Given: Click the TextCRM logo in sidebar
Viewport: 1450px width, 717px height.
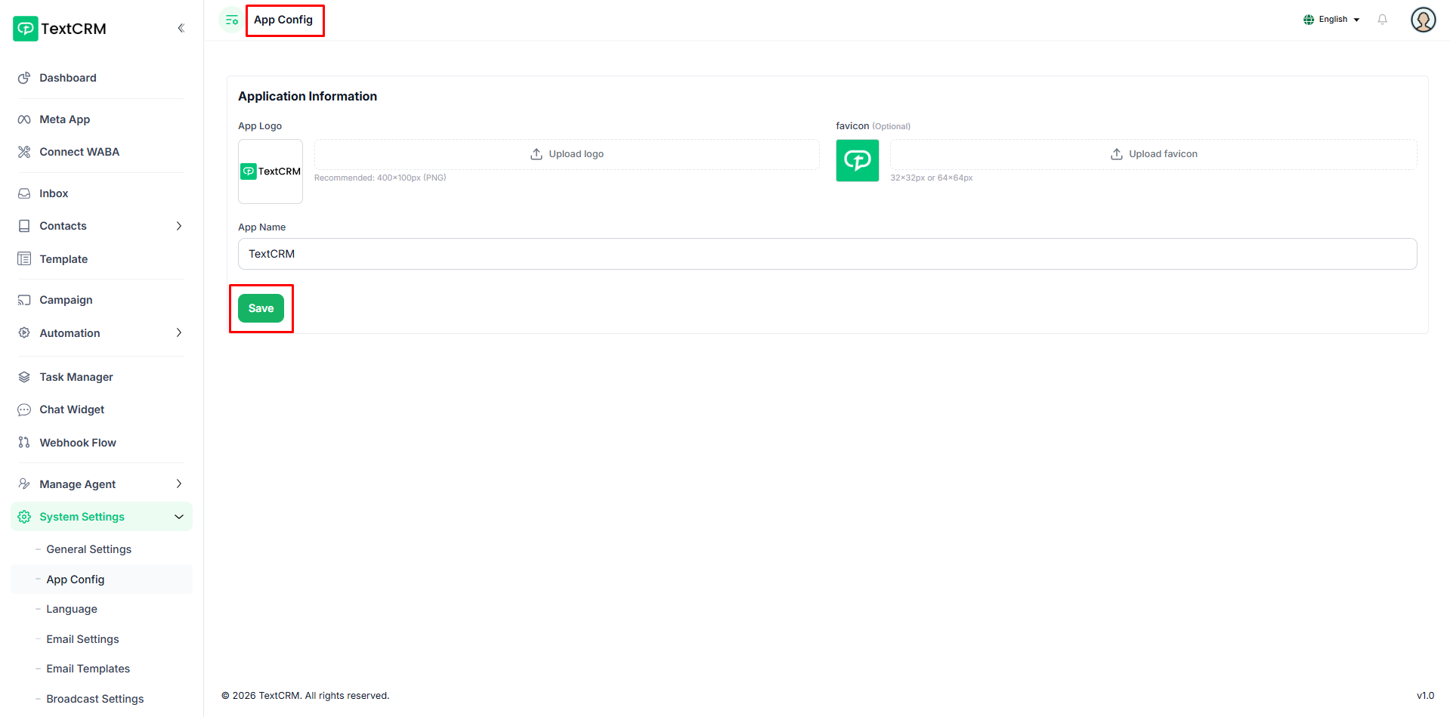Looking at the screenshot, I should tap(60, 29).
